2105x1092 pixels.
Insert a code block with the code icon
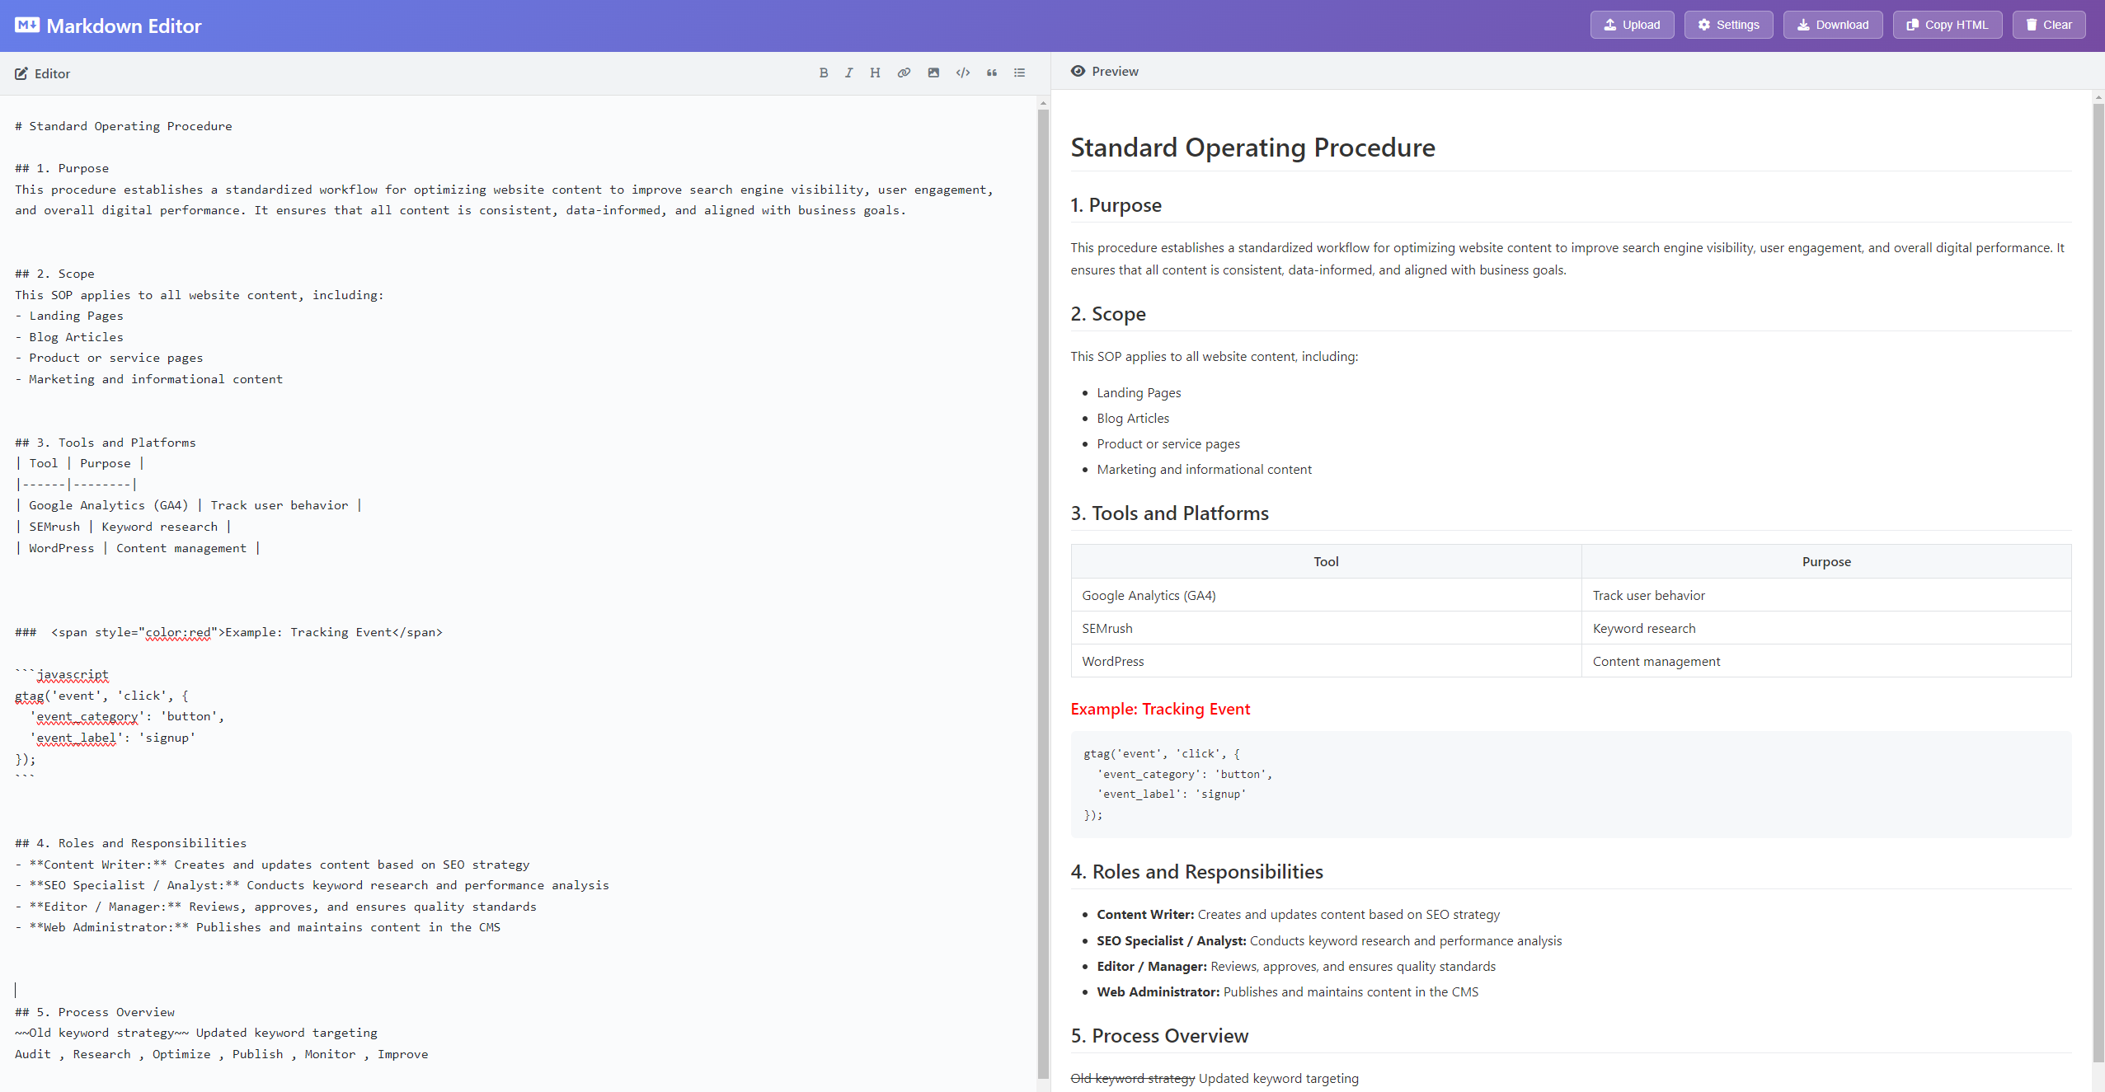point(962,73)
